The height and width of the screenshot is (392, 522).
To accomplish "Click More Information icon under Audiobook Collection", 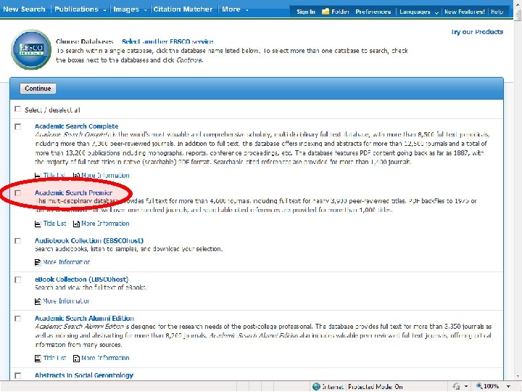I will point(38,262).
